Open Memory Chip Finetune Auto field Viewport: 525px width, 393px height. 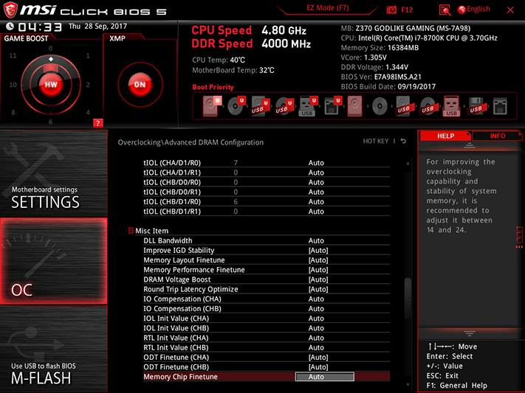(324, 377)
